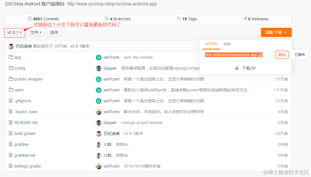Open the 0 Releases page
The height and width of the screenshot is (177, 311).
tap(258, 19)
